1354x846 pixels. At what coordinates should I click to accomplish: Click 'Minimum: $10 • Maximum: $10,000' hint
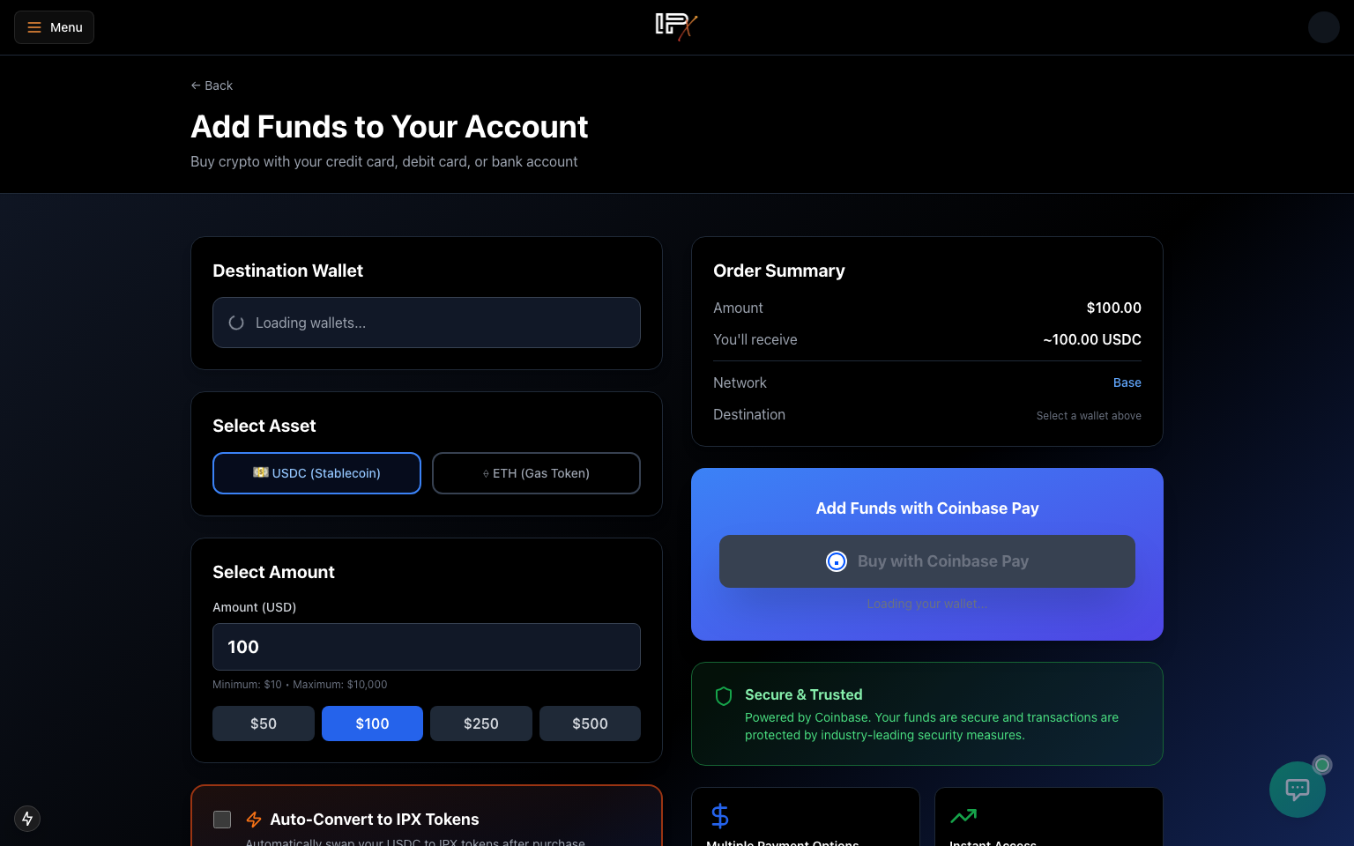point(300,685)
